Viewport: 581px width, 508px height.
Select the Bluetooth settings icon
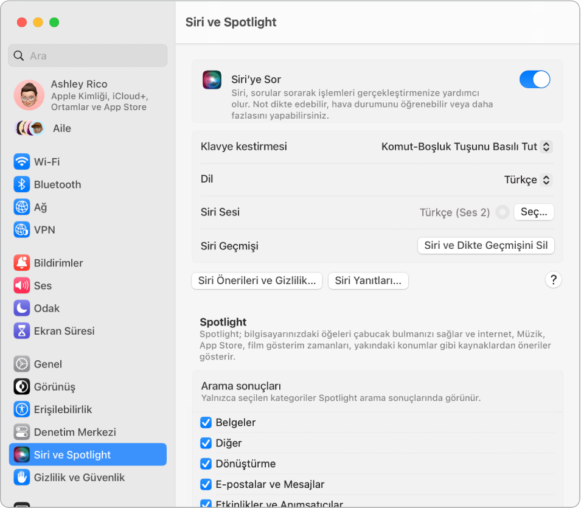[x=21, y=184]
